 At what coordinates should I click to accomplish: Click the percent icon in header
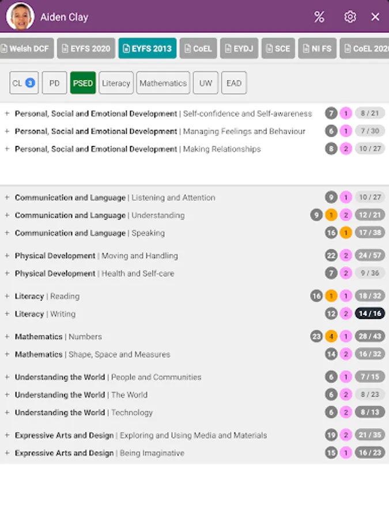[x=319, y=17]
